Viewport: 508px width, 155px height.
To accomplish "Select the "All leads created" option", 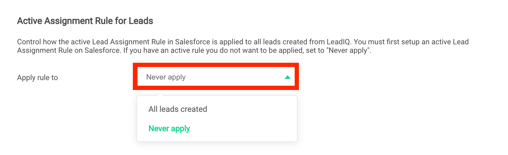I will [177, 109].
